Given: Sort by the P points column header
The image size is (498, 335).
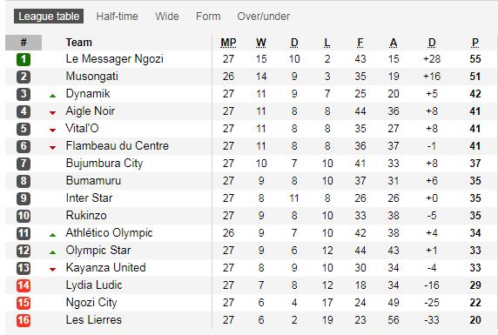Looking at the screenshot, I should coord(475,43).
